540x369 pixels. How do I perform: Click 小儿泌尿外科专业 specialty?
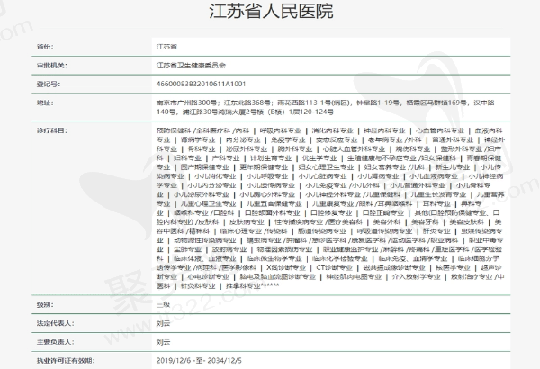(x=201, y=194)
